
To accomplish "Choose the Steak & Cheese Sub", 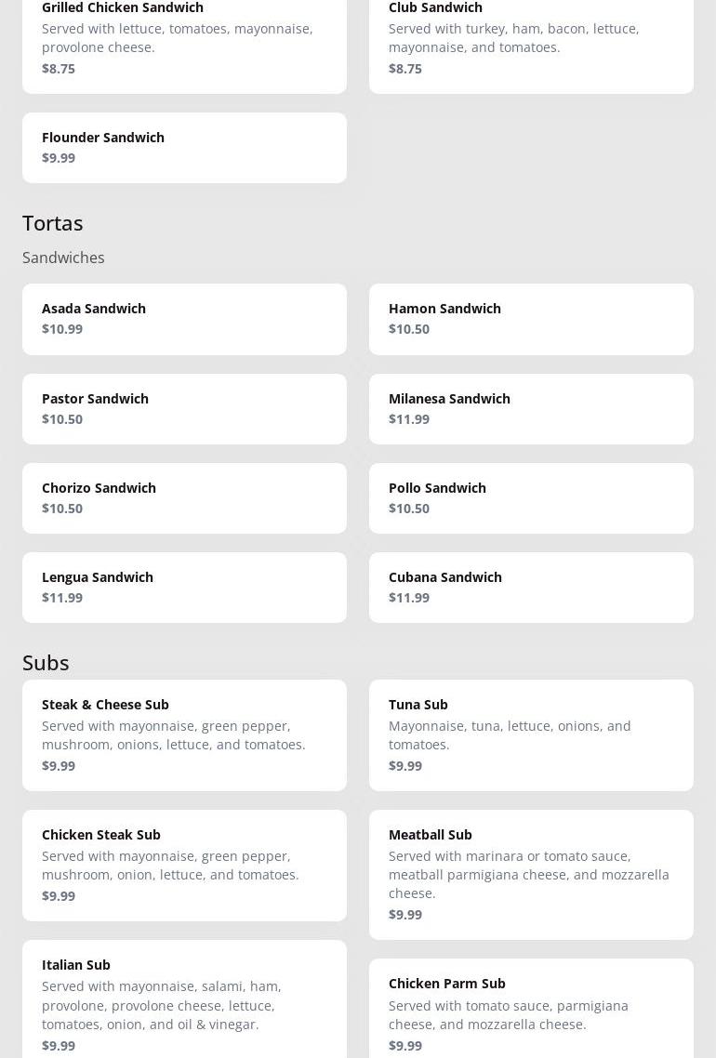I will [x=184, y=734].
